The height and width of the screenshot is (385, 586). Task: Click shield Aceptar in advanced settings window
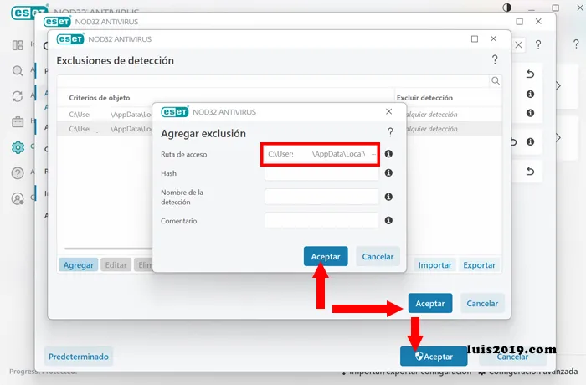tap(434, 357)
